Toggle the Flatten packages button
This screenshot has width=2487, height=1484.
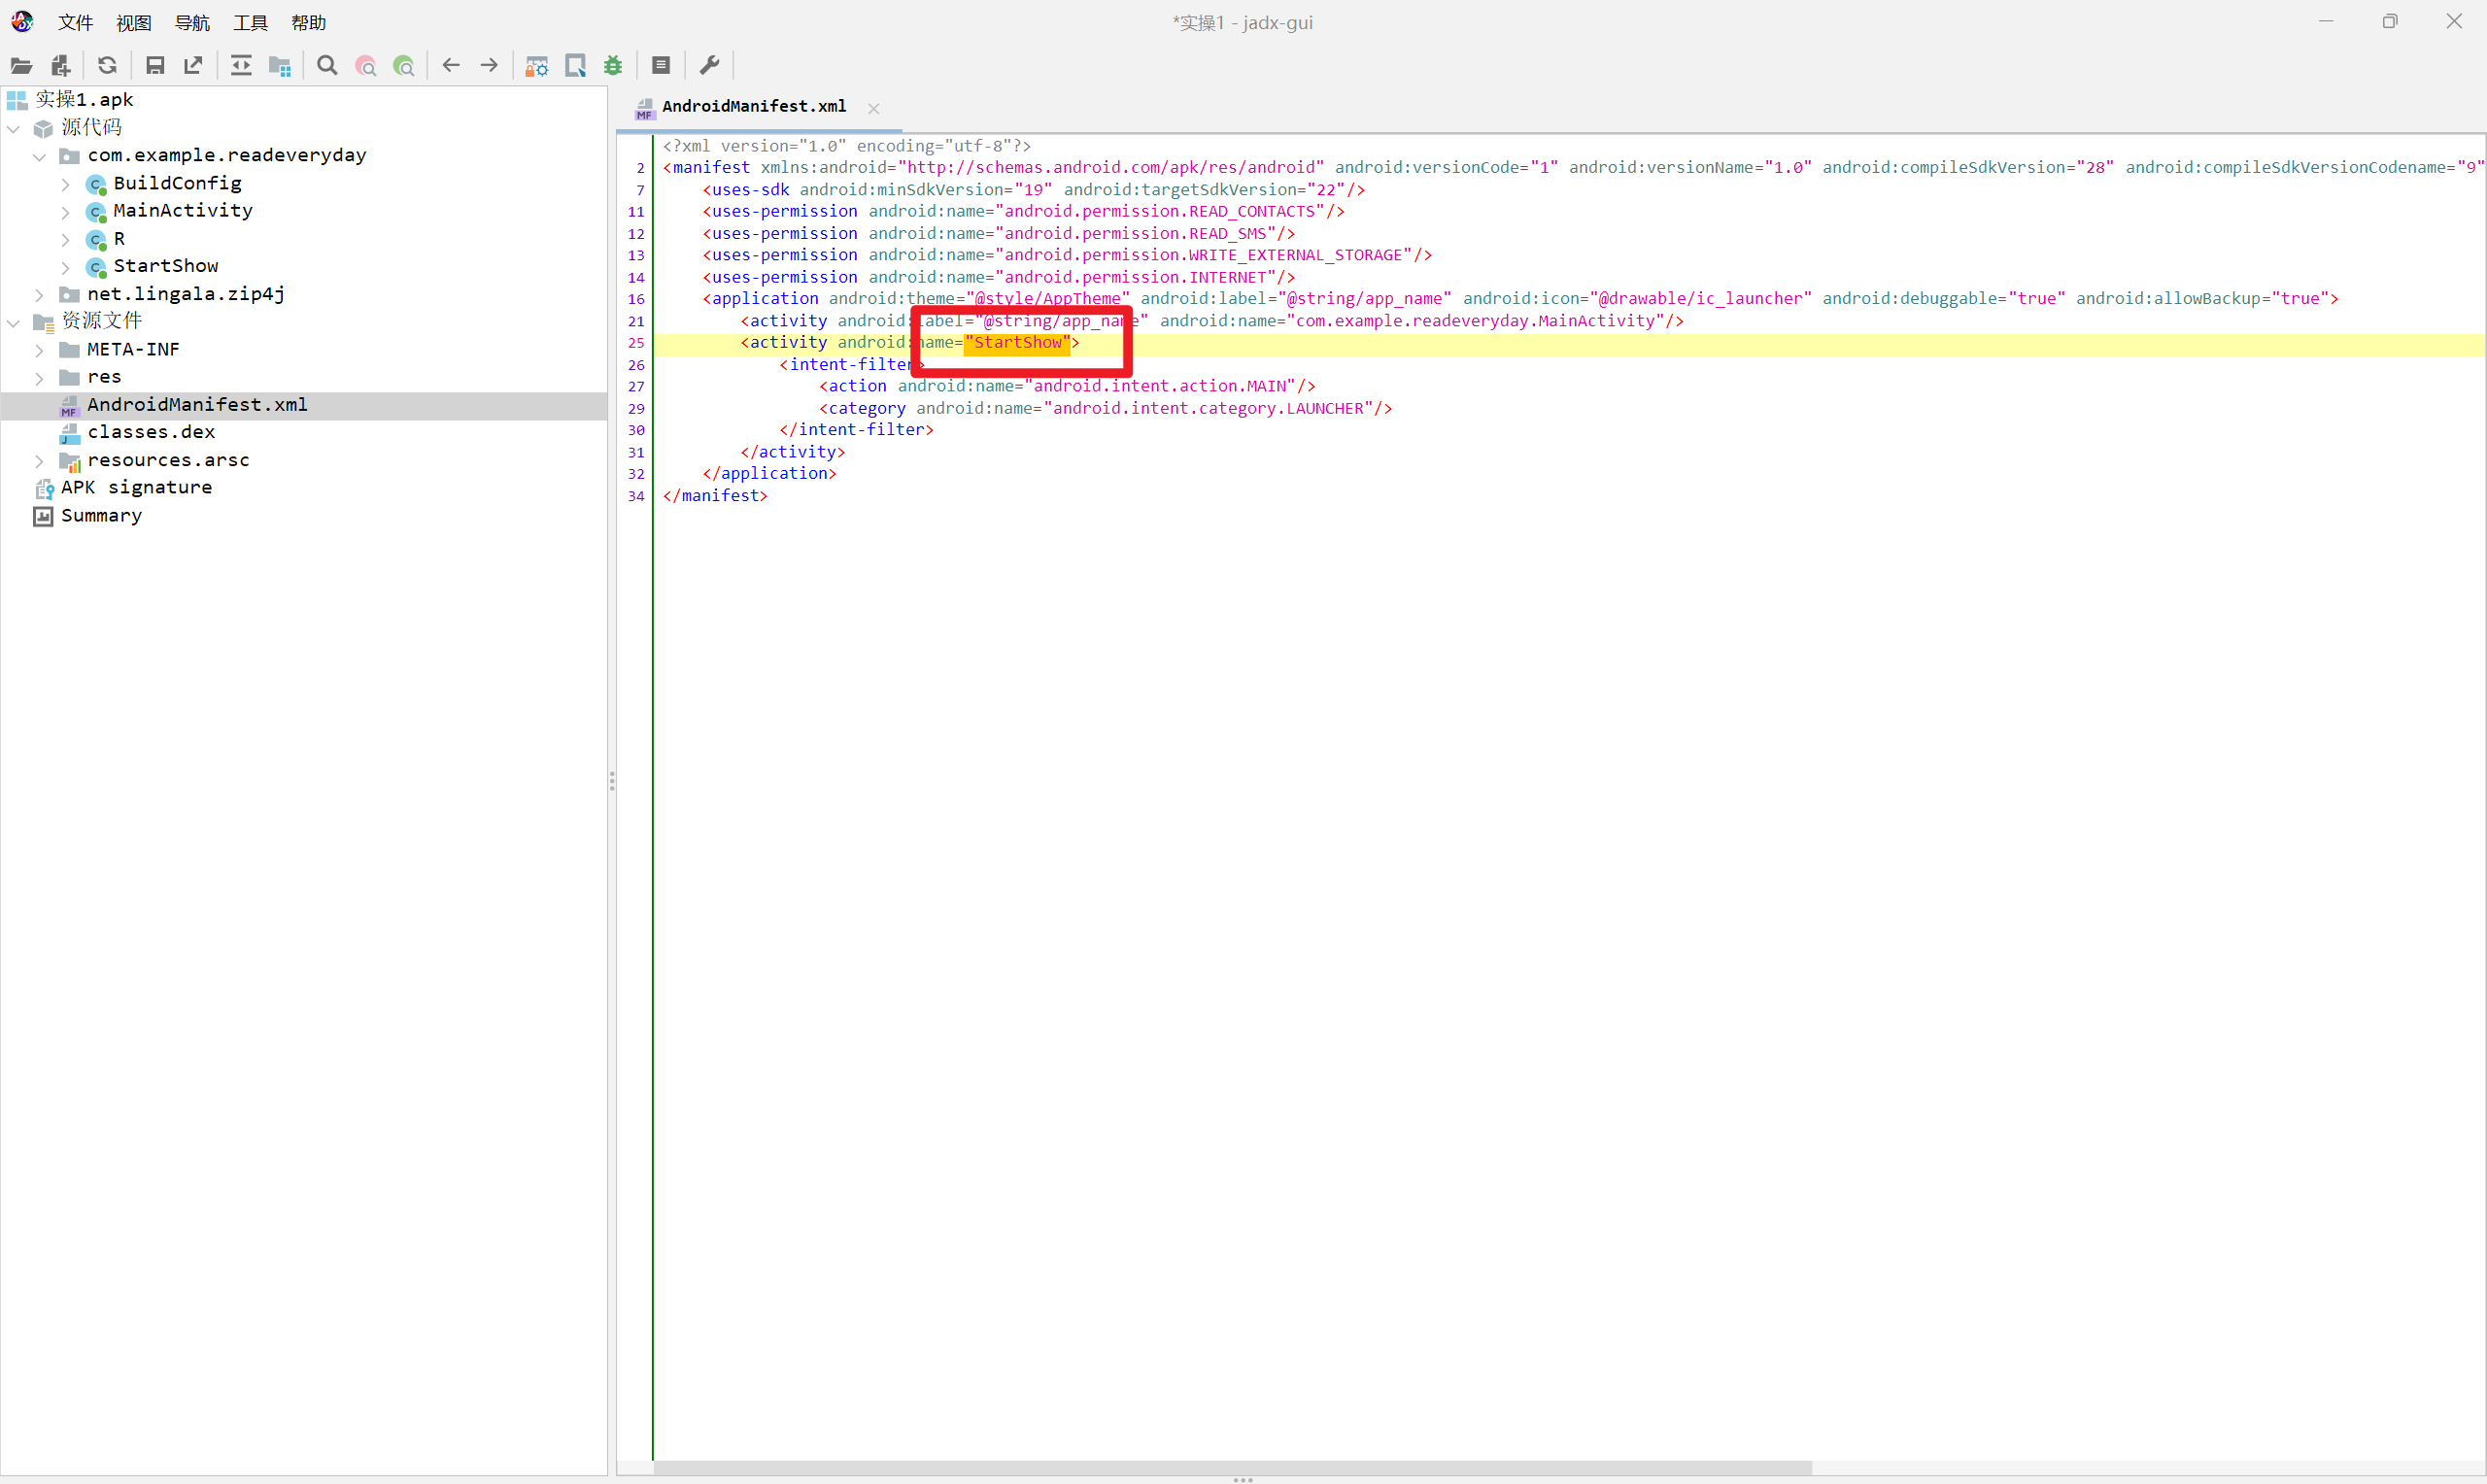point(279,66)
